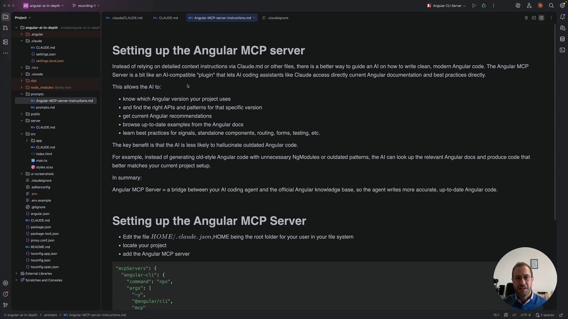Switch to the .claude/CLAUDE.md tab
The image size is (568, 319).
pyautogui.click(x=124, y=17)
